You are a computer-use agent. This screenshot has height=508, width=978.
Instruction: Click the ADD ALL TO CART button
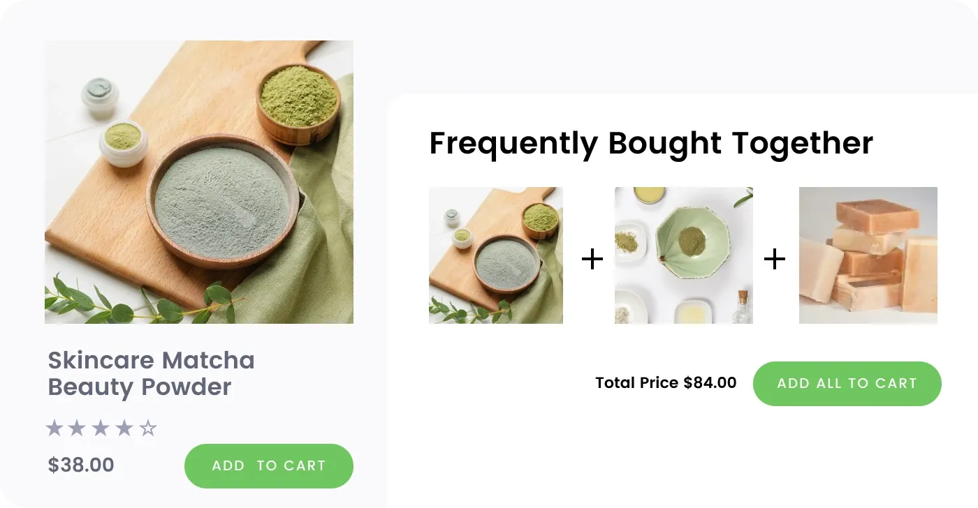[x=847, y=383]
